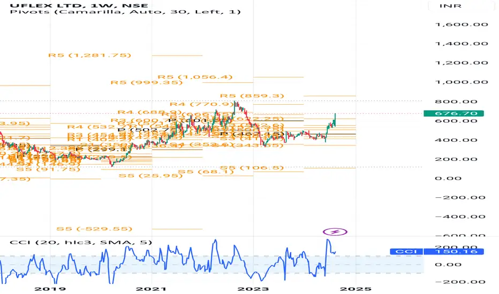This screenshot has width=499, height=294.
Task: Click the −200.00 label on CCI scale
Action: pos(460,282)
